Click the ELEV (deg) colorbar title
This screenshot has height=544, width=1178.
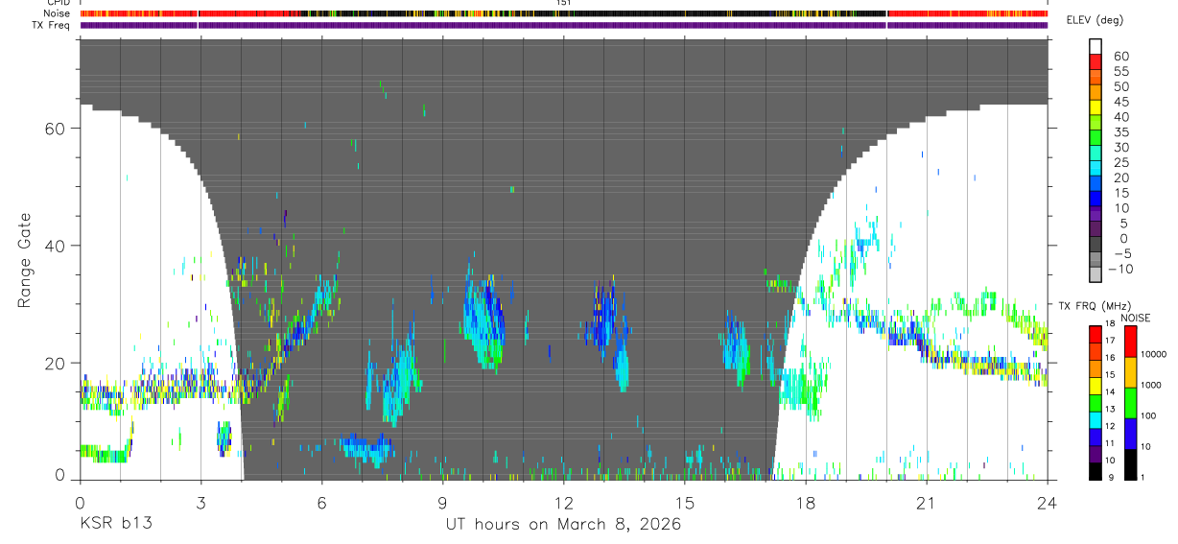tap(1095, 21)
